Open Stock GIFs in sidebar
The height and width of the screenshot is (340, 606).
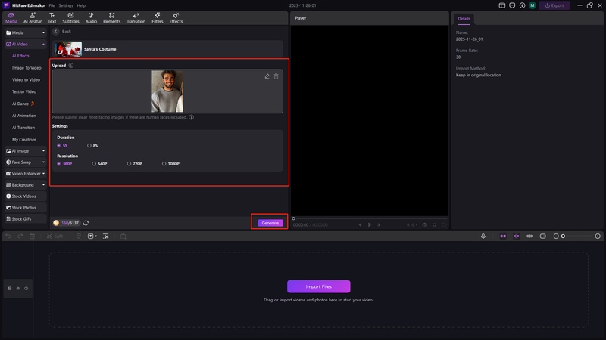pos(26,218)
